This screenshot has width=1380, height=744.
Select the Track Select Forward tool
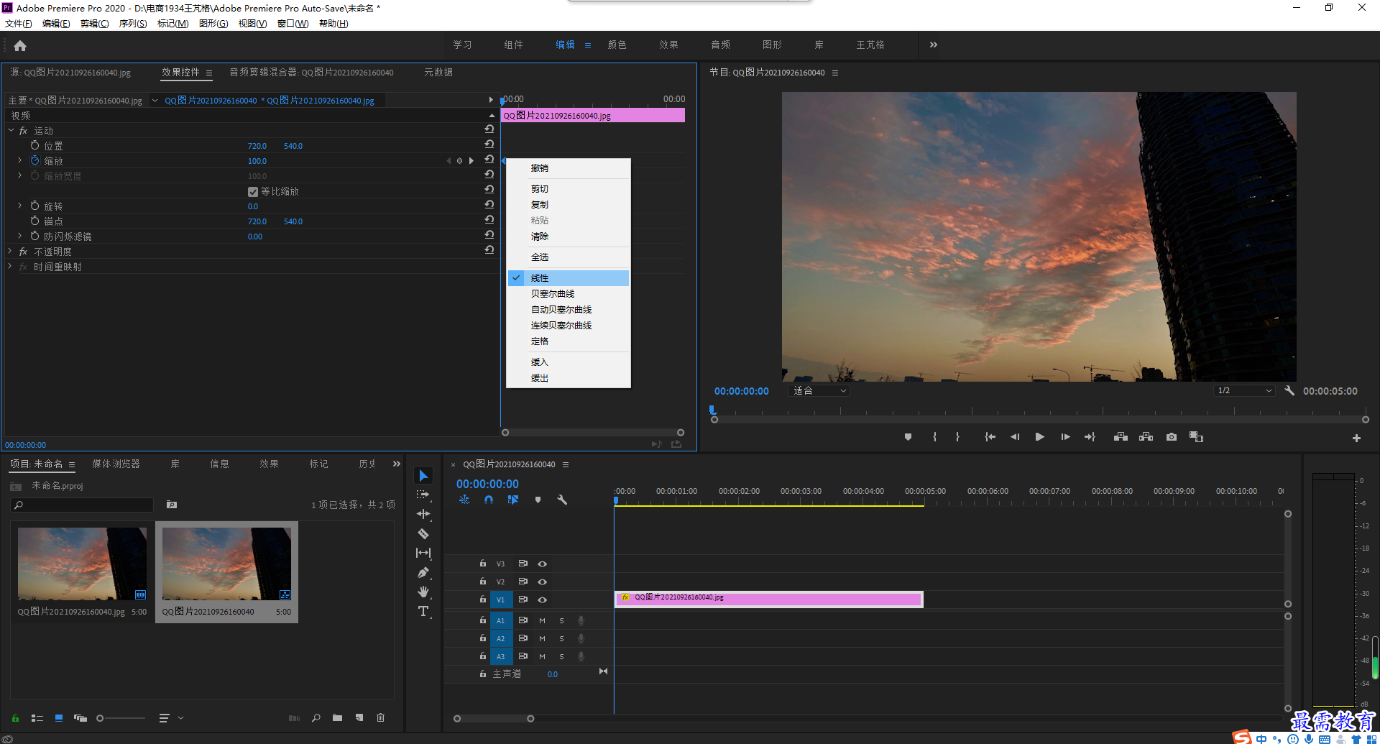coord(423,495)
